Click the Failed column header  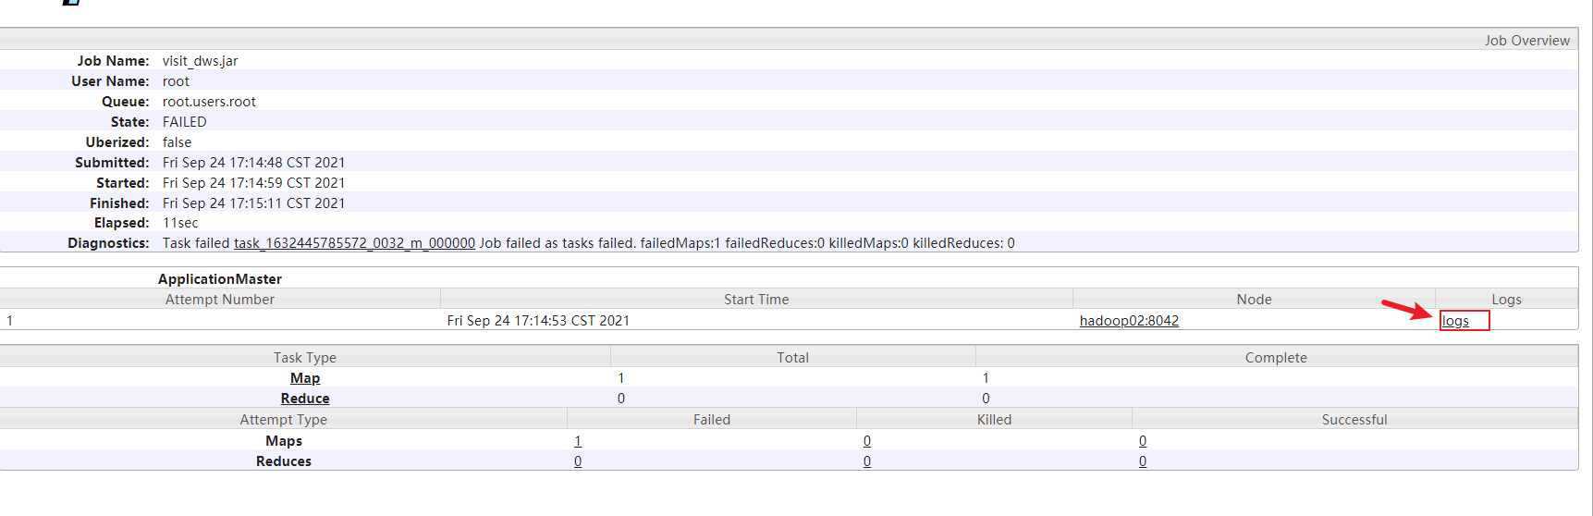(x=712, y=420)
